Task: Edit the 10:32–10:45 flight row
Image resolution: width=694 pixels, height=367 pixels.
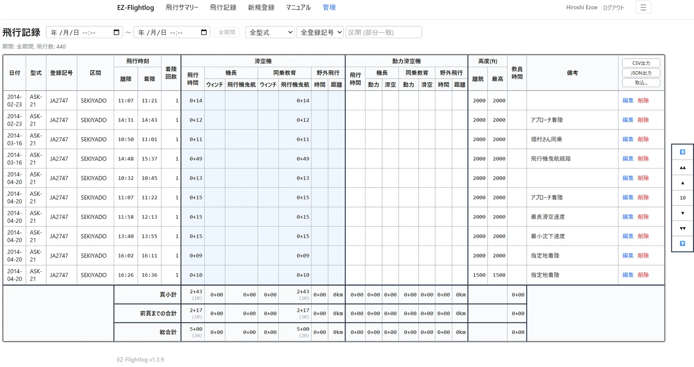Action: pyautogui.click(x=628, y=178)
